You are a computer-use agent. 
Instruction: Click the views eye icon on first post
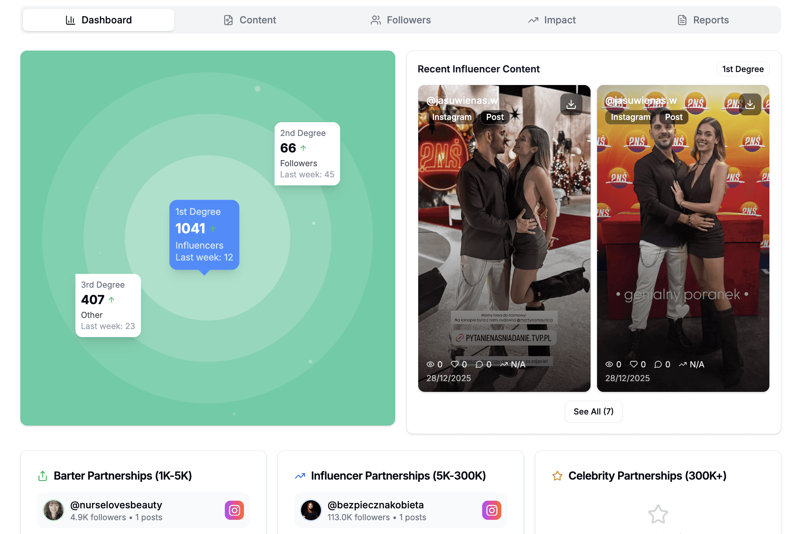430,364
